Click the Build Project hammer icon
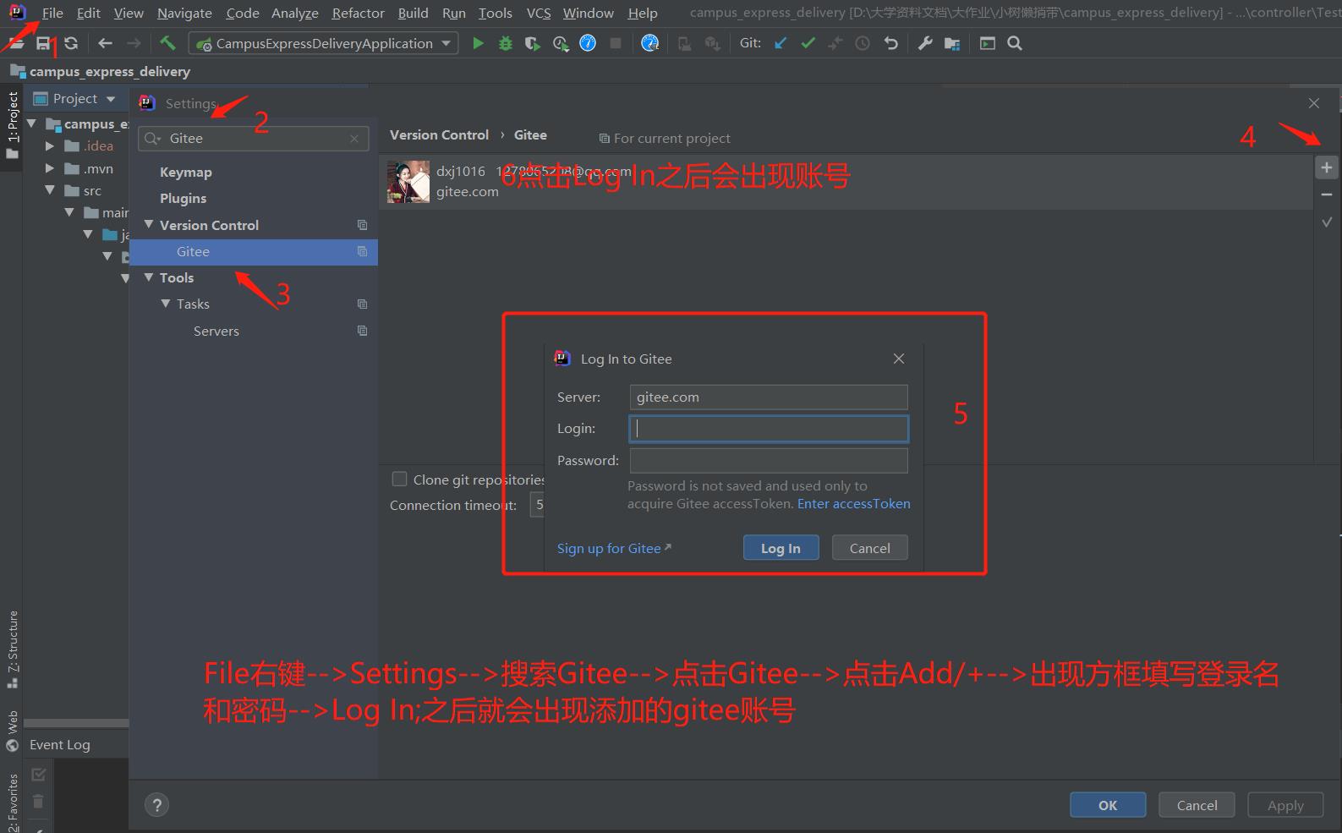Image resolution: width=1342 pixels, height=833 pixels. tap(167, 43)
